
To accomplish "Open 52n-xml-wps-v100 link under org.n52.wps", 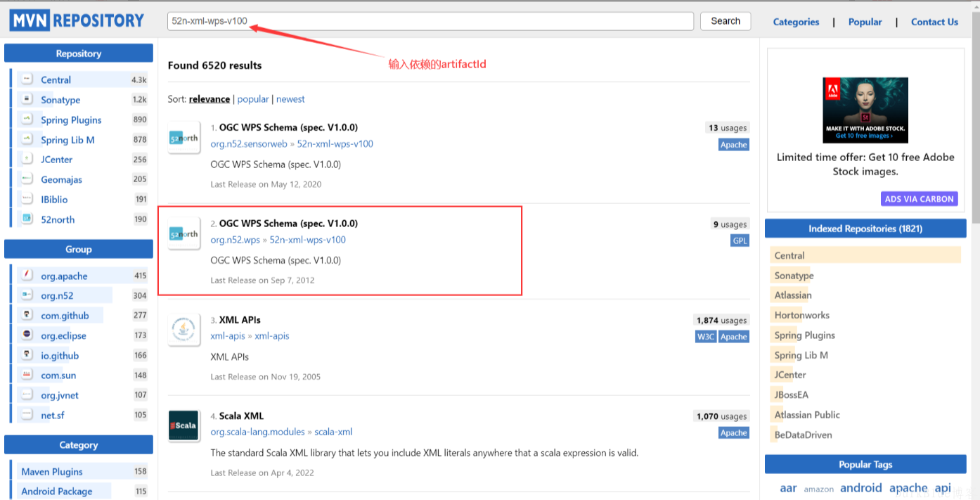I will pos(308,240).
